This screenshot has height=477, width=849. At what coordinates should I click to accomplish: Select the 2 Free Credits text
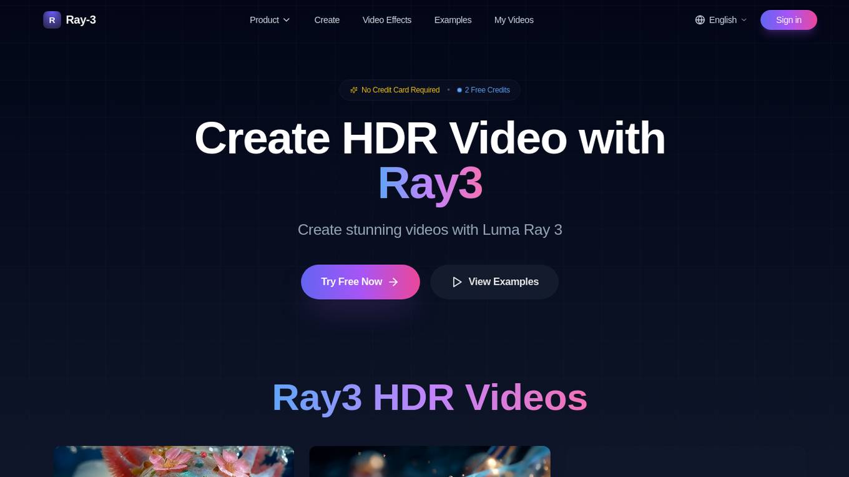pos(487,90)
